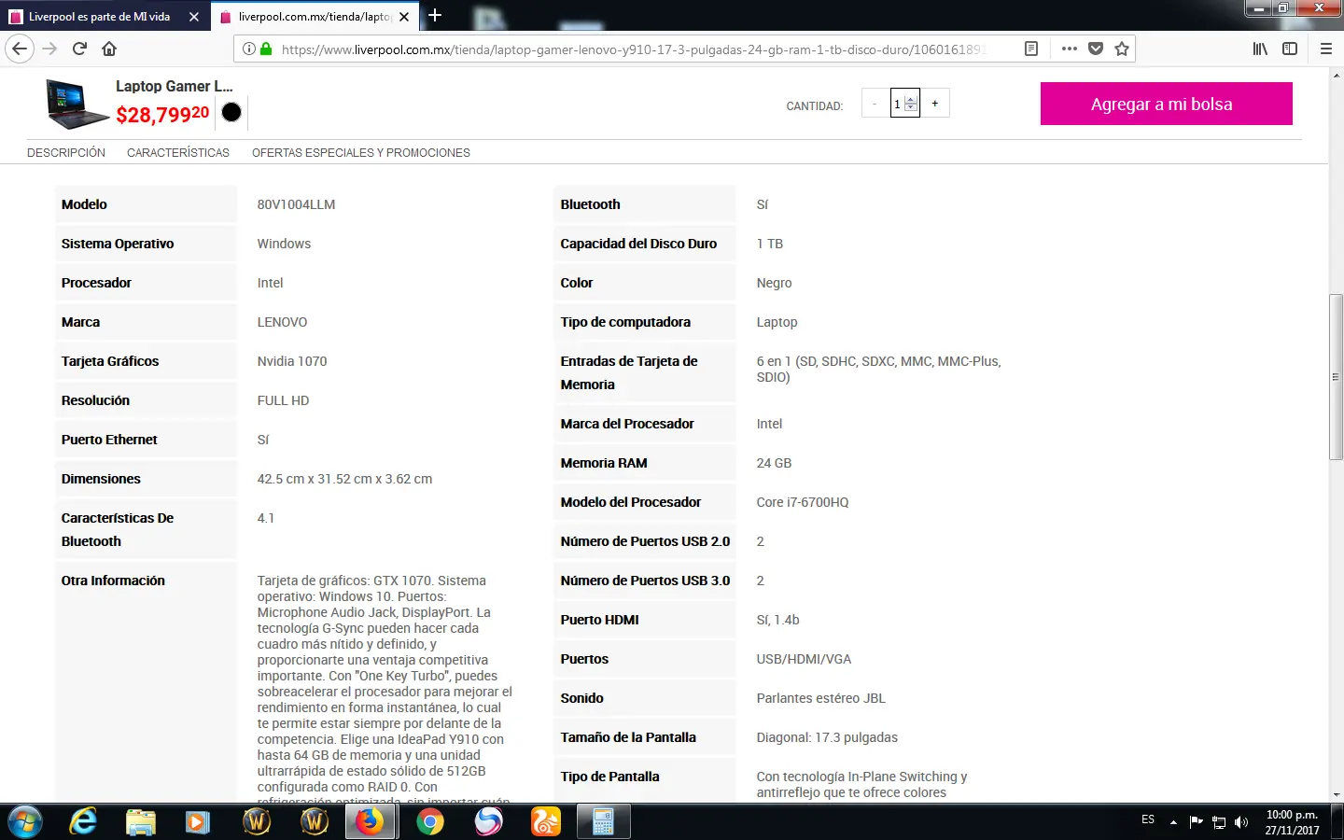Screen dimensions: 1344x840
Task: Click the volume icon in system tray
Action: [1241, 822]
